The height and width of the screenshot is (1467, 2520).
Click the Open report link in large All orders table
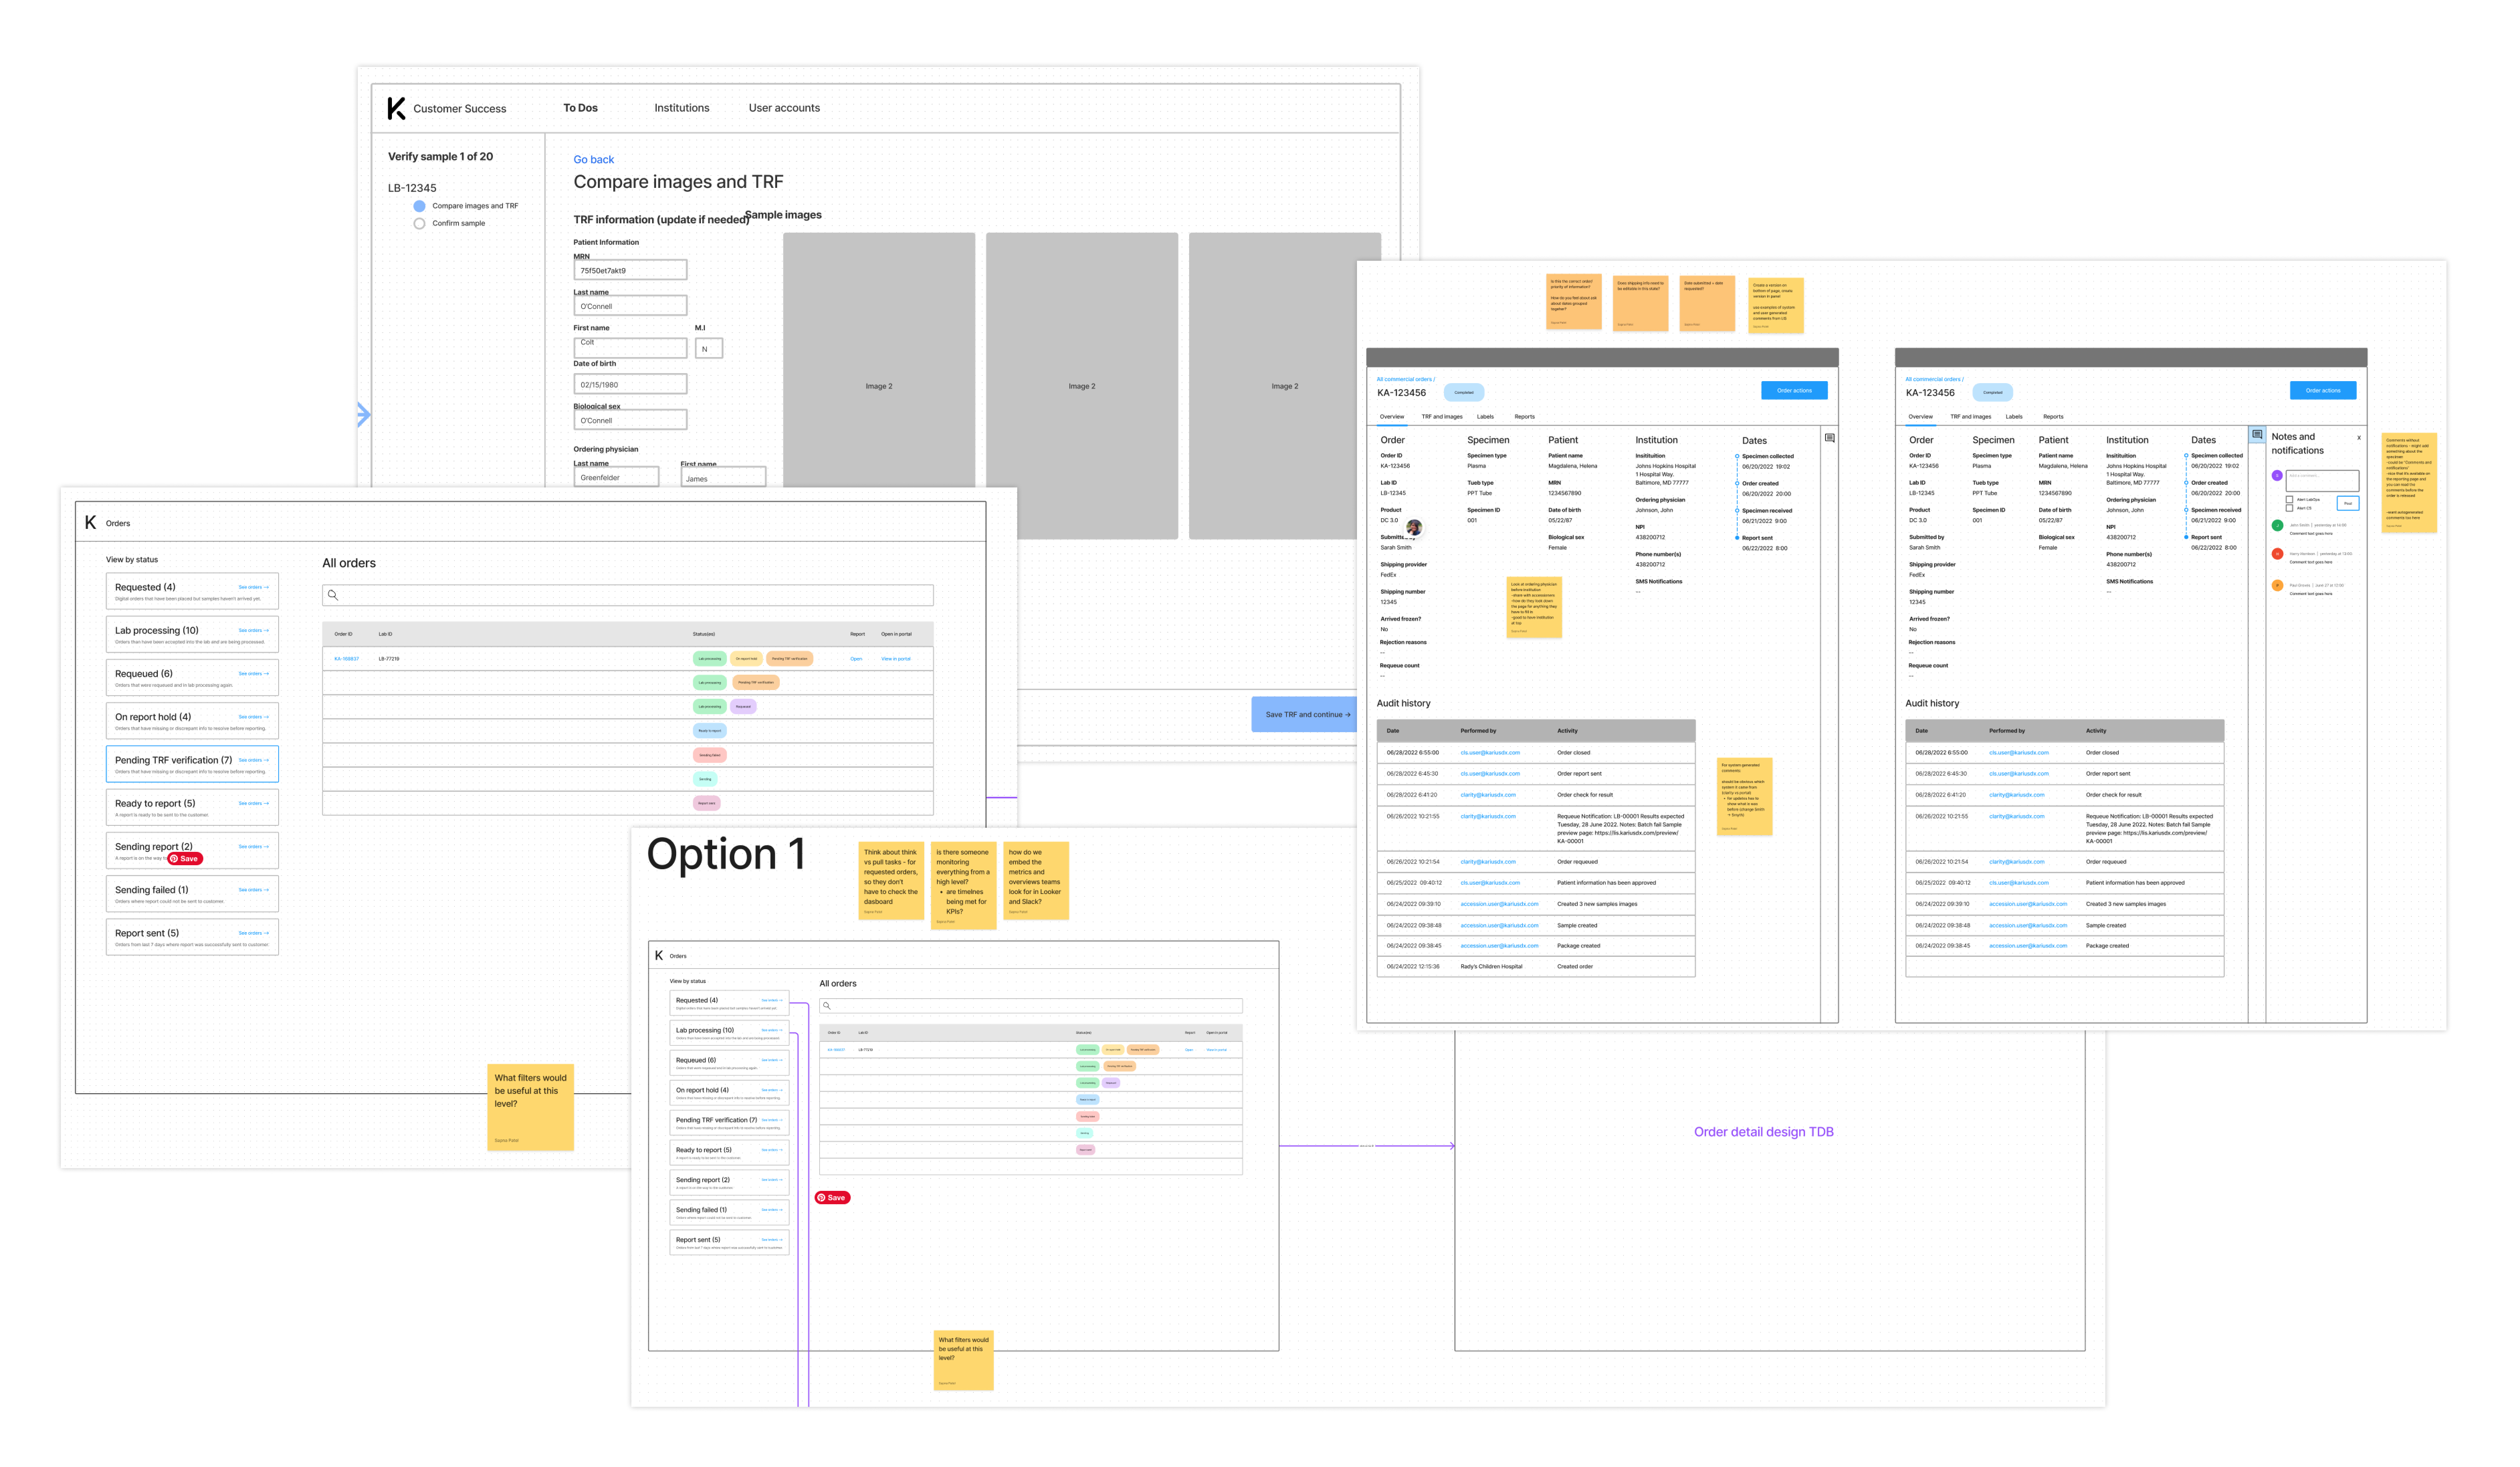click(x=856, y=659)
